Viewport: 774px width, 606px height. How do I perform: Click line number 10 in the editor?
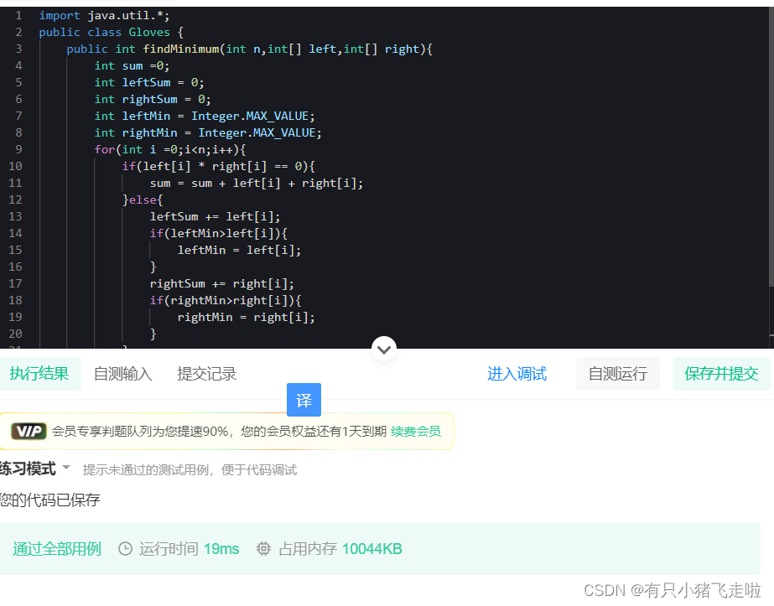pyautogui.click(x=14, y=166)
